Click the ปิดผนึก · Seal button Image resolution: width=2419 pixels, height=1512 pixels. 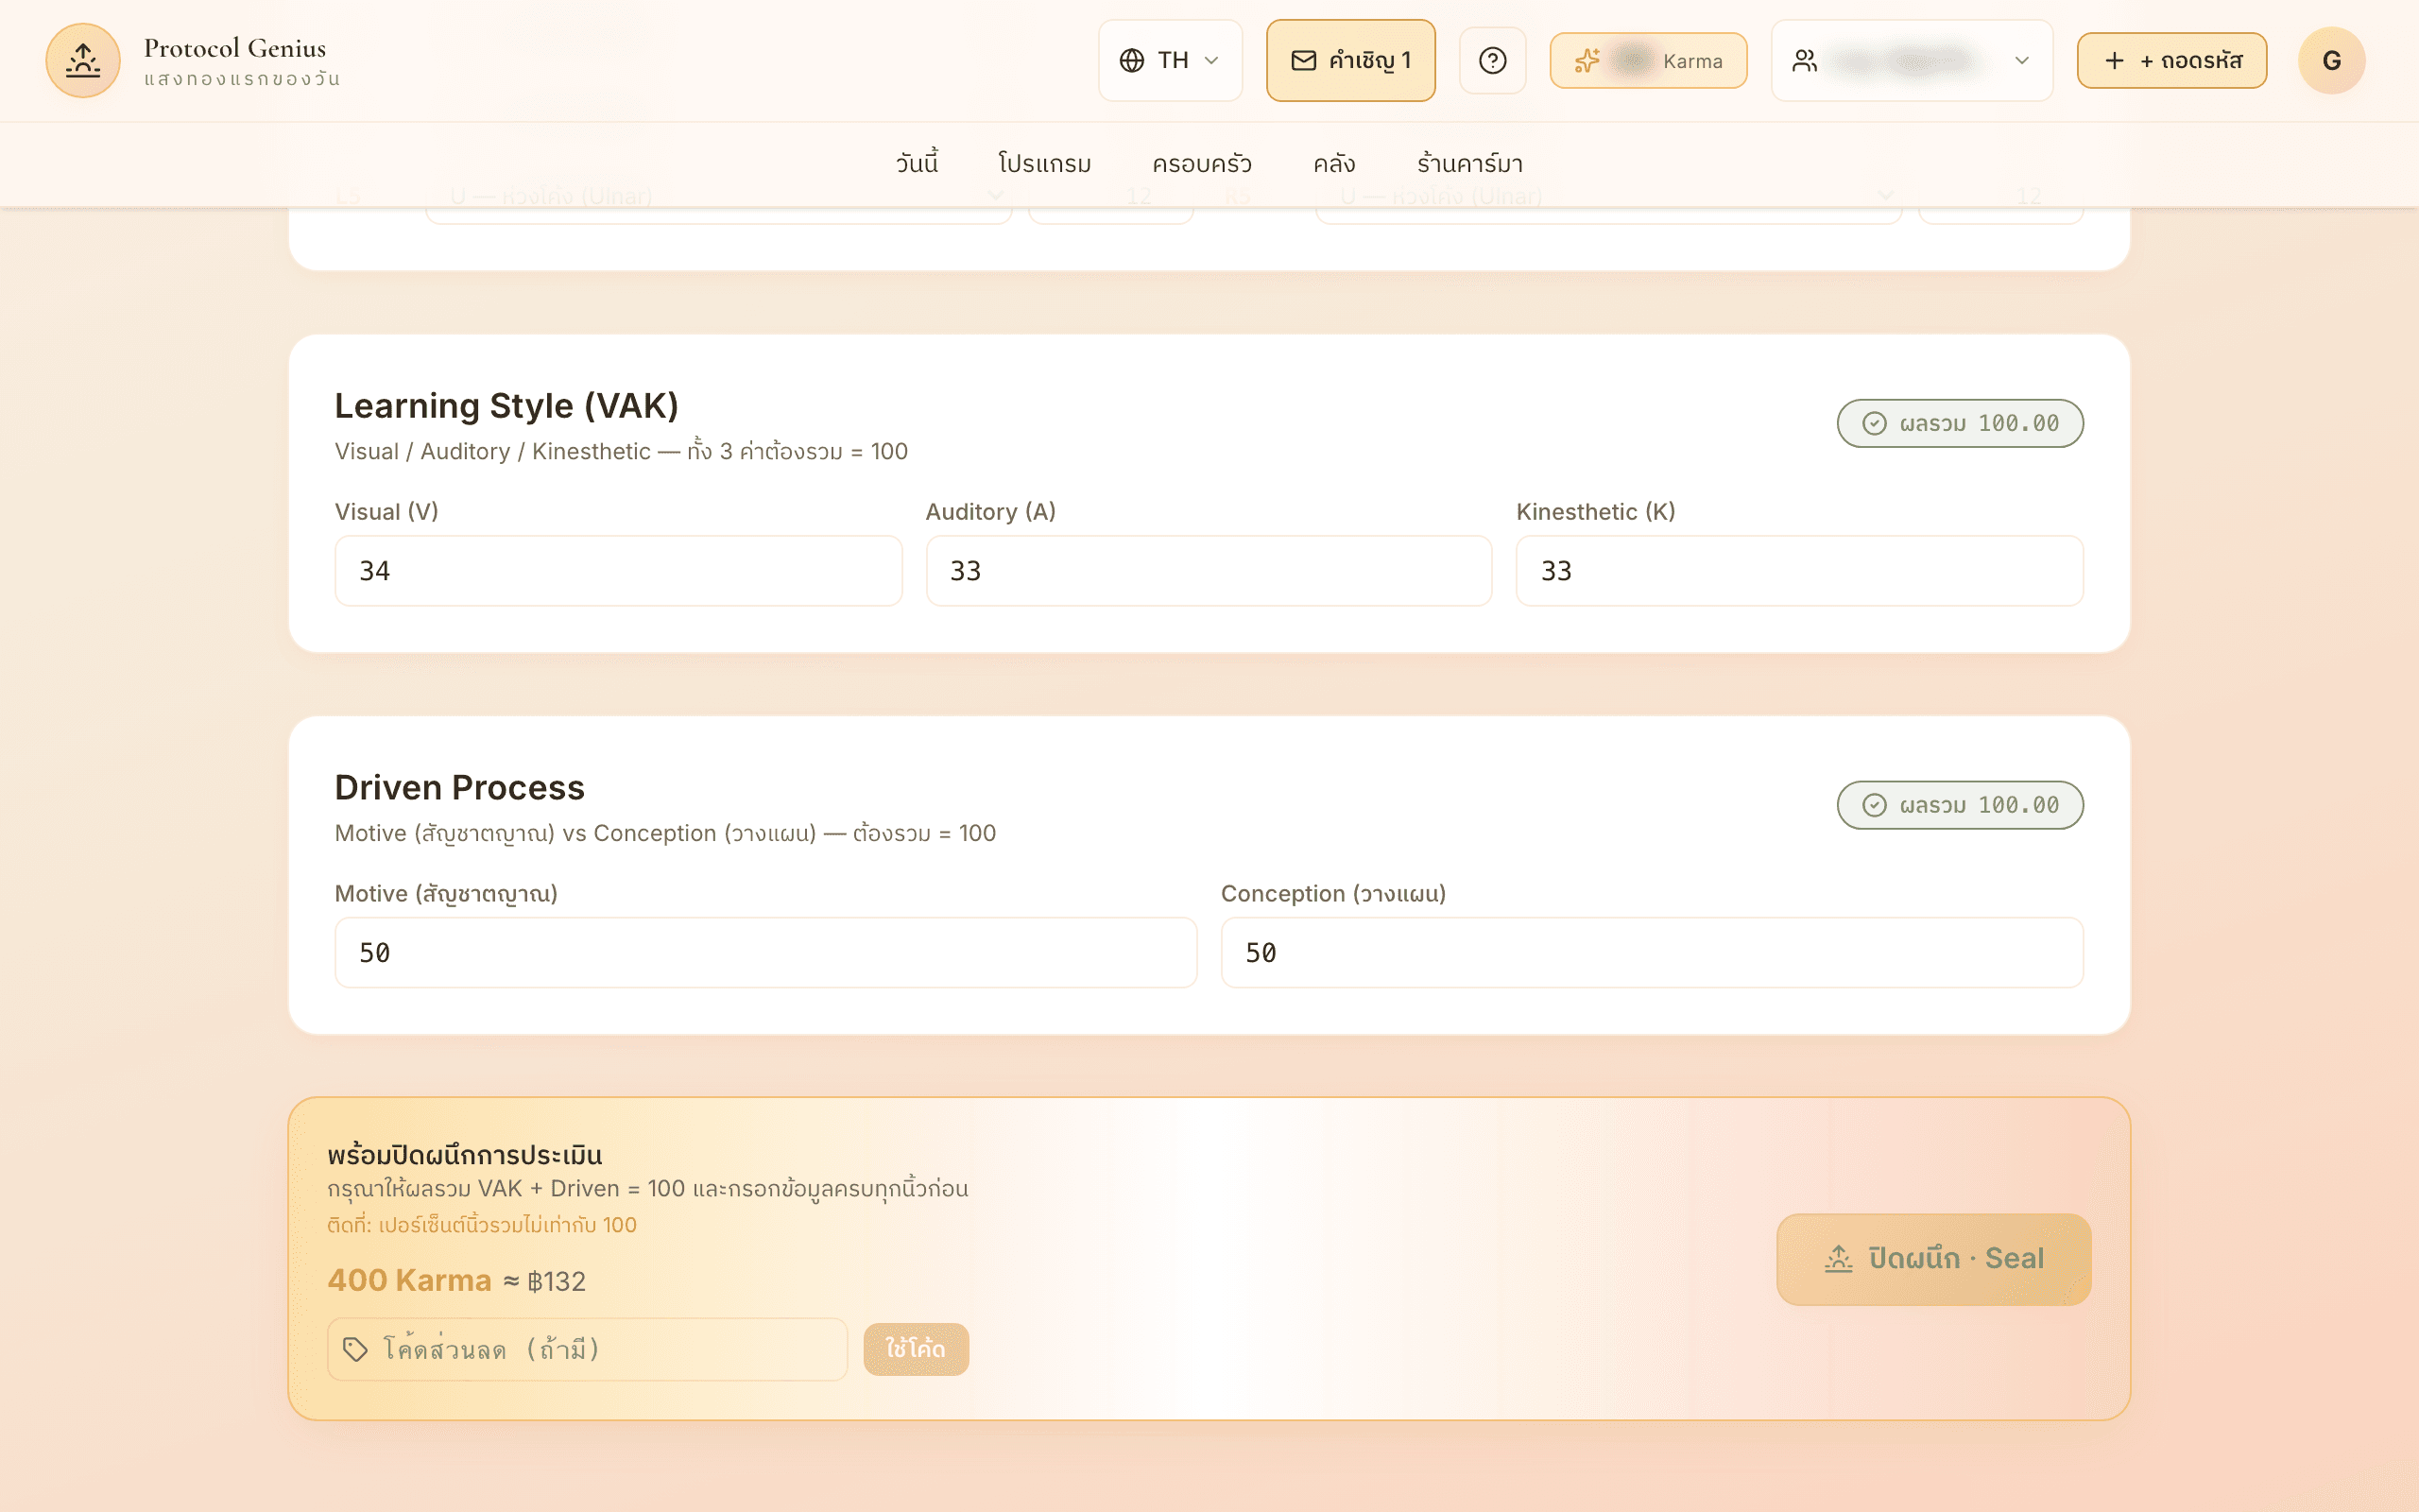coord(1933,1259)
